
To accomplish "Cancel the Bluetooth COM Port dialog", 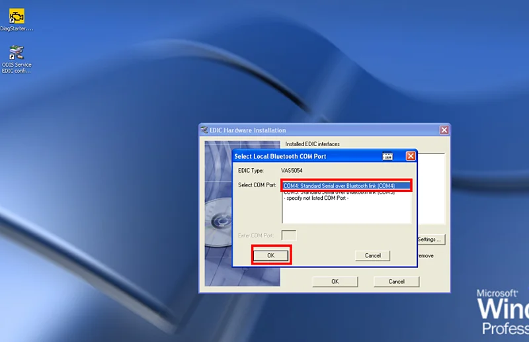I will (x=373, y=255).
